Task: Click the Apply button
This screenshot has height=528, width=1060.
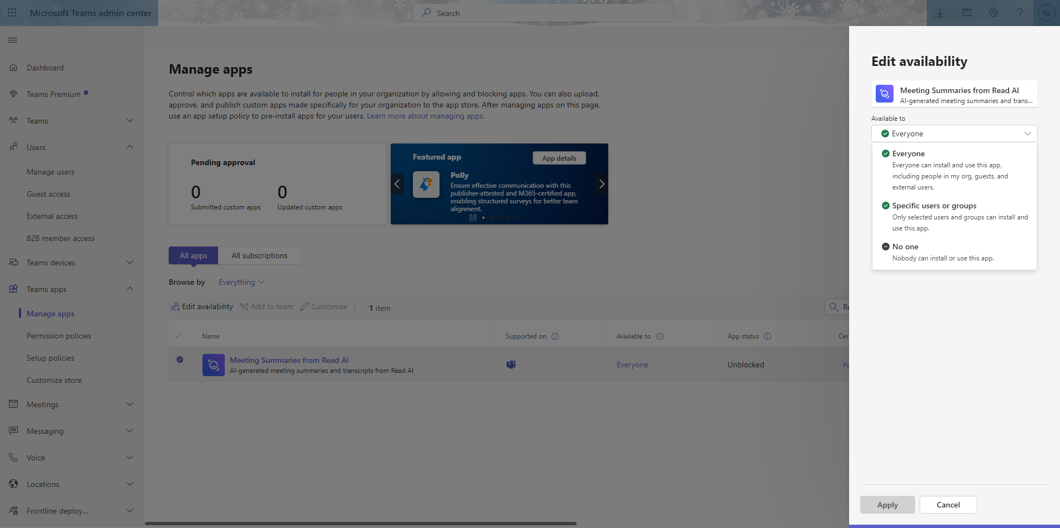Action: pyautogui.click(x=887, y=505)
